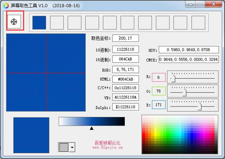Click the large blue color preview square
This screenshot has width=225, height=159.
coord(31,135)
